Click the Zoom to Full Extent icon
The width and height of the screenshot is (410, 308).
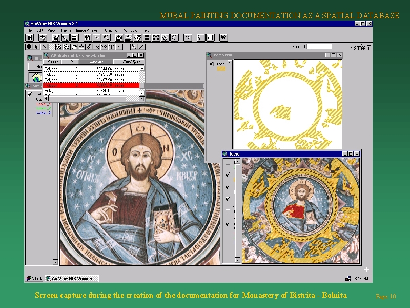point(119,38)
